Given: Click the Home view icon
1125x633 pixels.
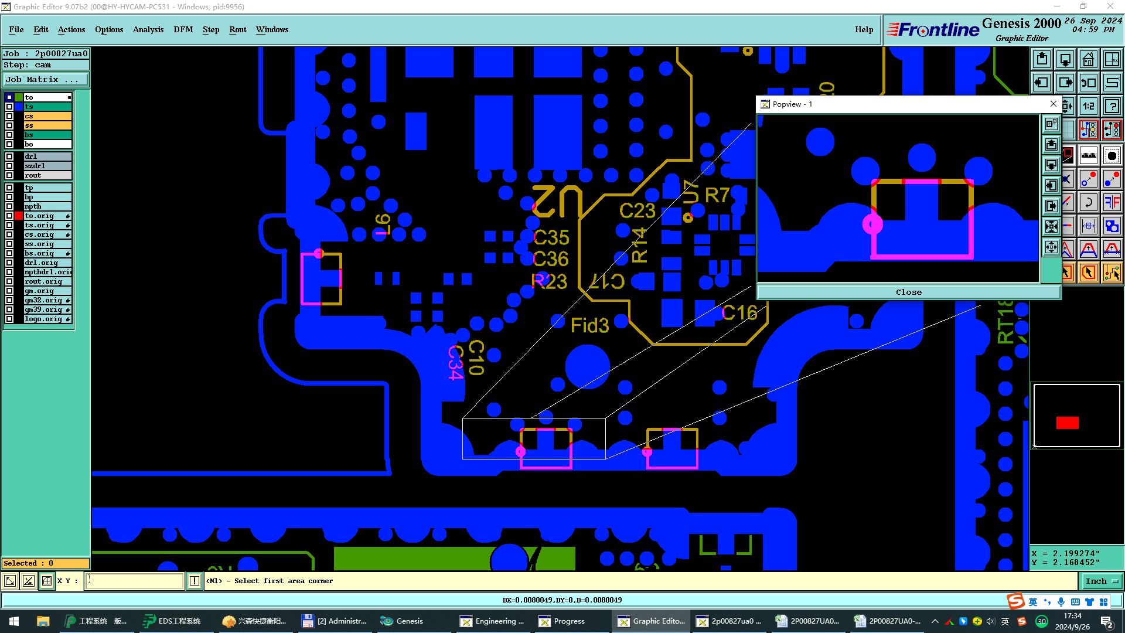Looking at the screenshot, I should 1088,59.
